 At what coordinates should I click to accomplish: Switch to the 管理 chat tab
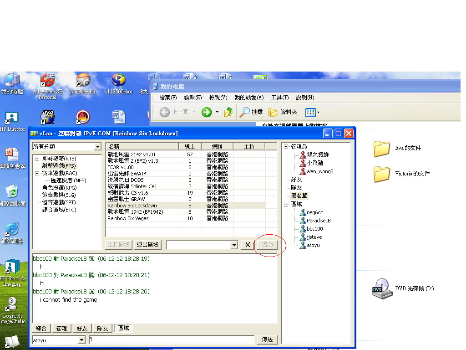click(x=61, y=328)
